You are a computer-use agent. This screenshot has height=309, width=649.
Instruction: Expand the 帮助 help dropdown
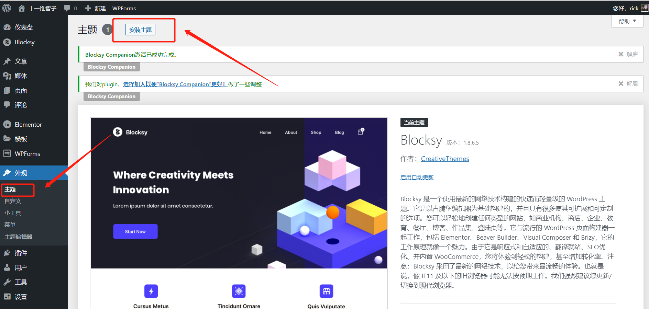point(627,21)
